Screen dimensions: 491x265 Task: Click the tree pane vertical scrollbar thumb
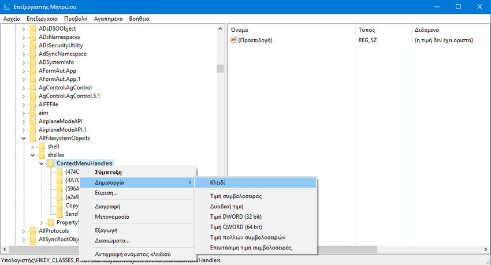220,68
